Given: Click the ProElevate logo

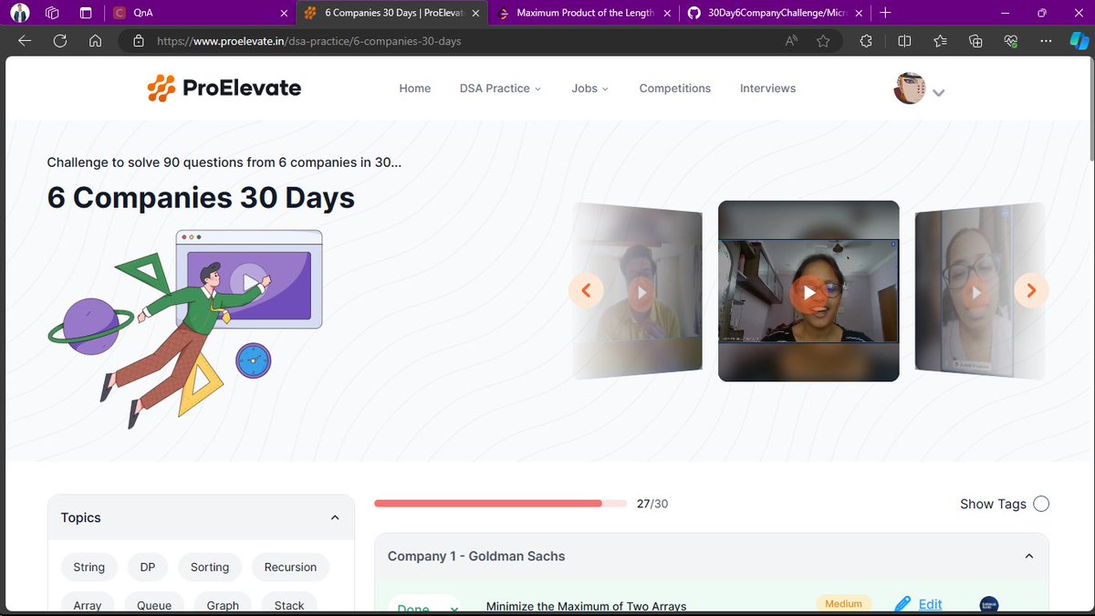Looking at the screenshot, I should [224, 88].
